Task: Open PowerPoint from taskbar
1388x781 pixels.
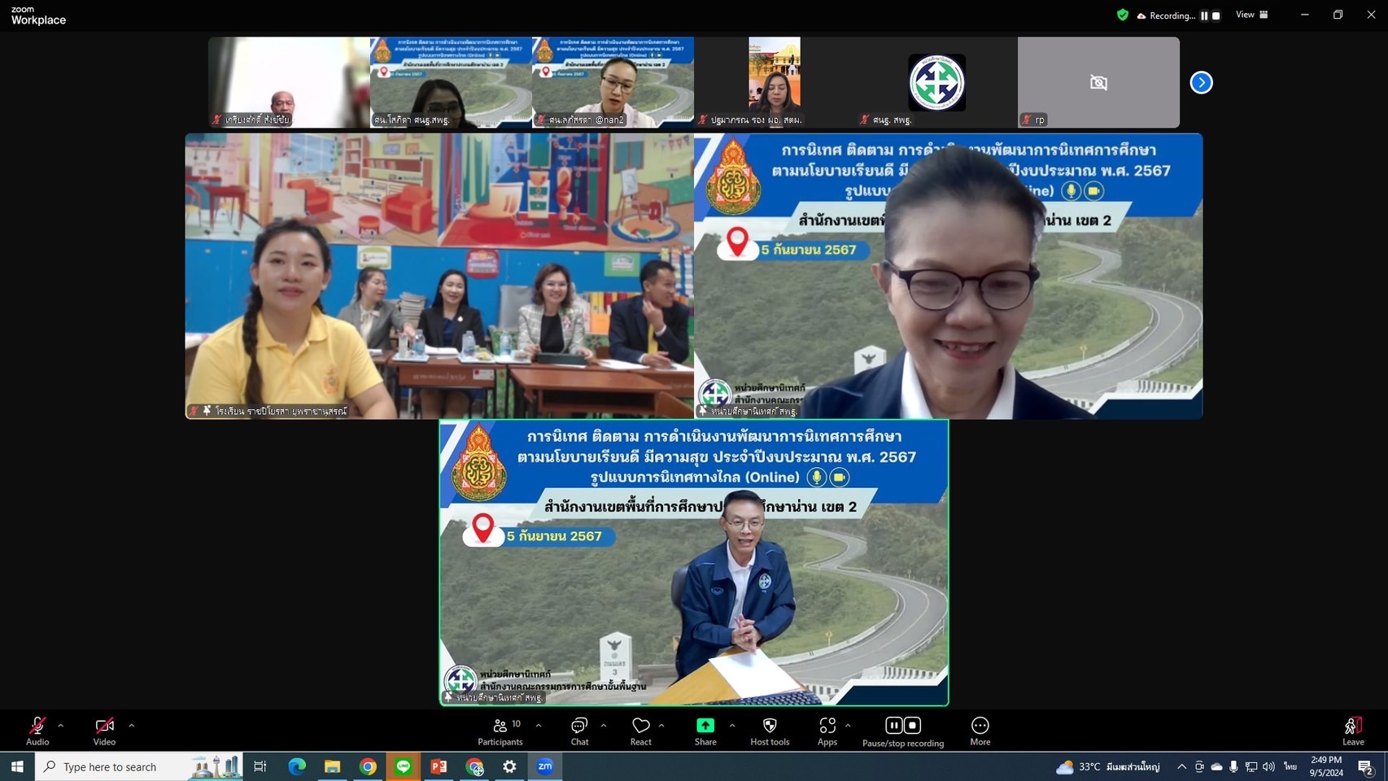Action: click(x=439, y=766)
